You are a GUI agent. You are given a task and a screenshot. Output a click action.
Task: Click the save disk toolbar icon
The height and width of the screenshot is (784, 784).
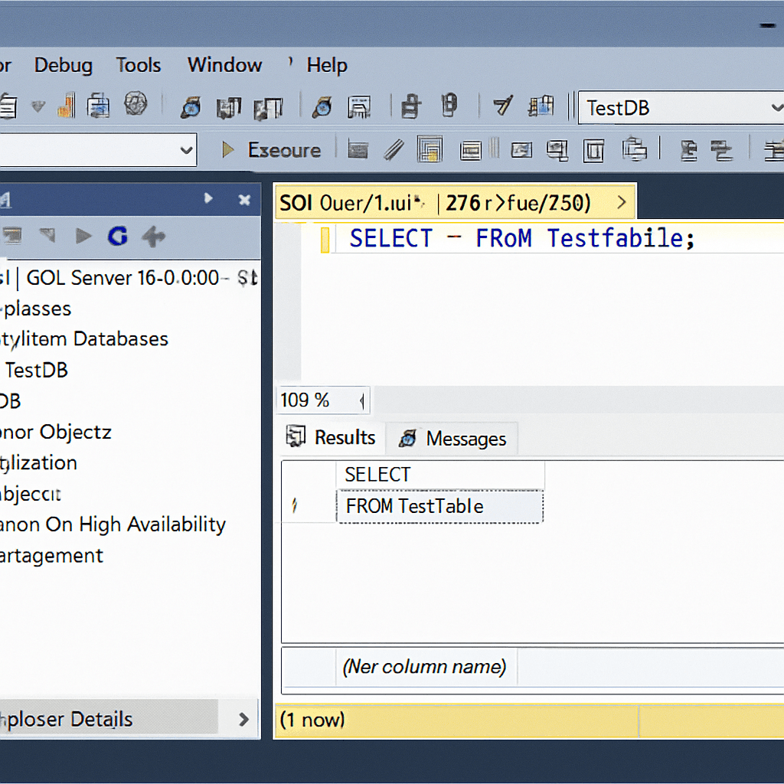[359, 106]
